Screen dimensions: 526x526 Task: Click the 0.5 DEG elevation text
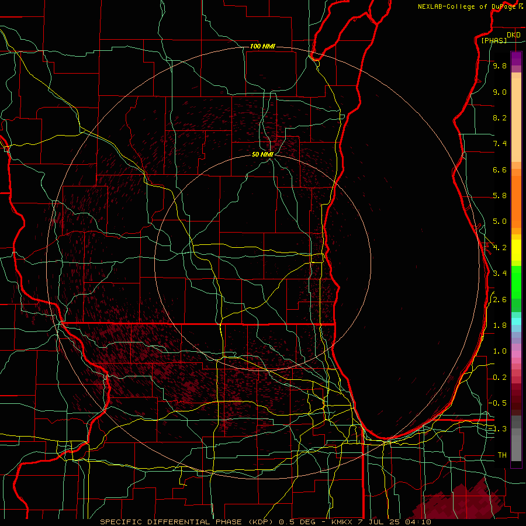pos(297,522)
